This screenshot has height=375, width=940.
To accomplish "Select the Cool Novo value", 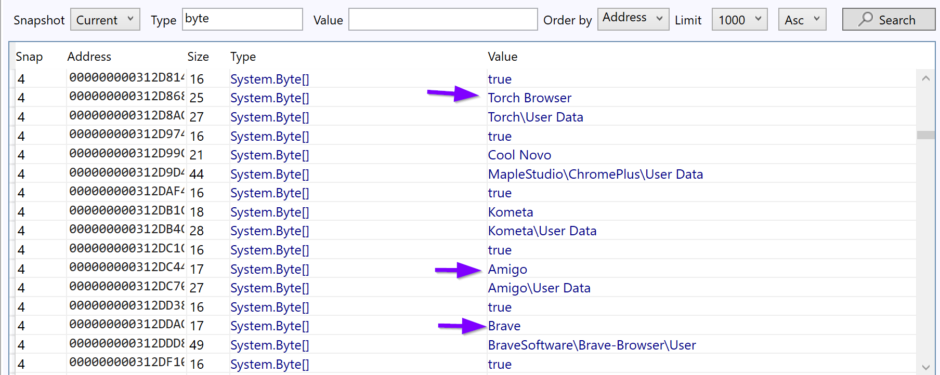I will pos(519,155).
